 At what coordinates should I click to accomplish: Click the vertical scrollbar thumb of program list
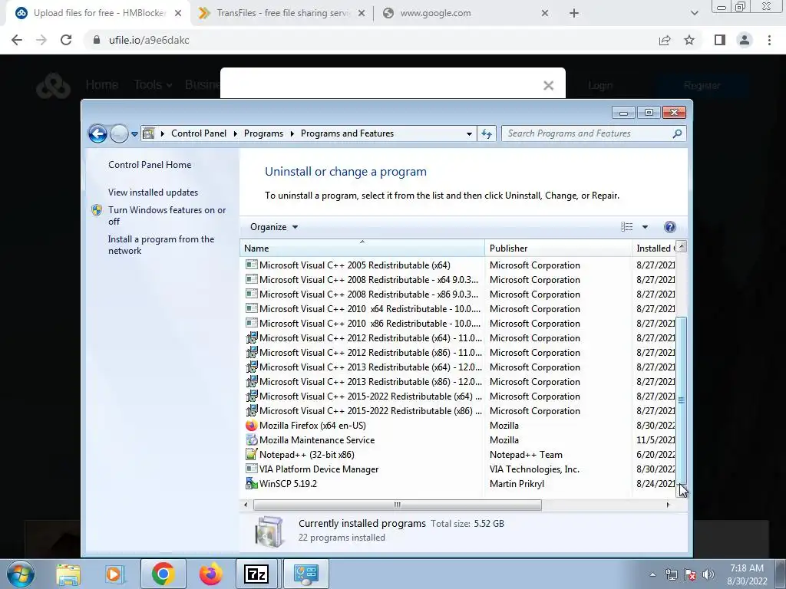(x=682, y=400)
